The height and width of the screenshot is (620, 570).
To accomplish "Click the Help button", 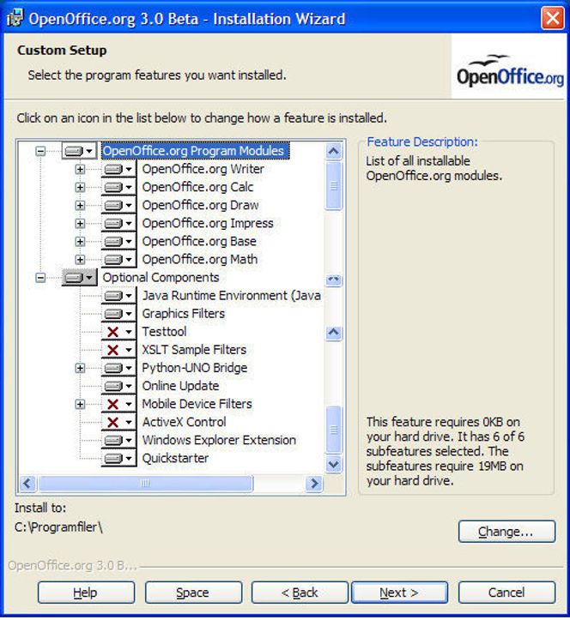I will coord(86,593).
